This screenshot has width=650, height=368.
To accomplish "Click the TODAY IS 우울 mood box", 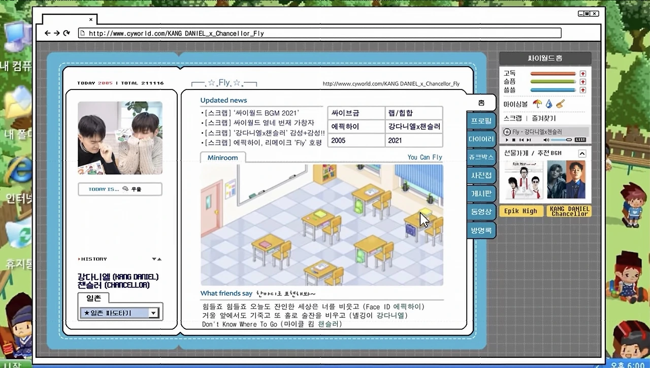I will (120, 189).
